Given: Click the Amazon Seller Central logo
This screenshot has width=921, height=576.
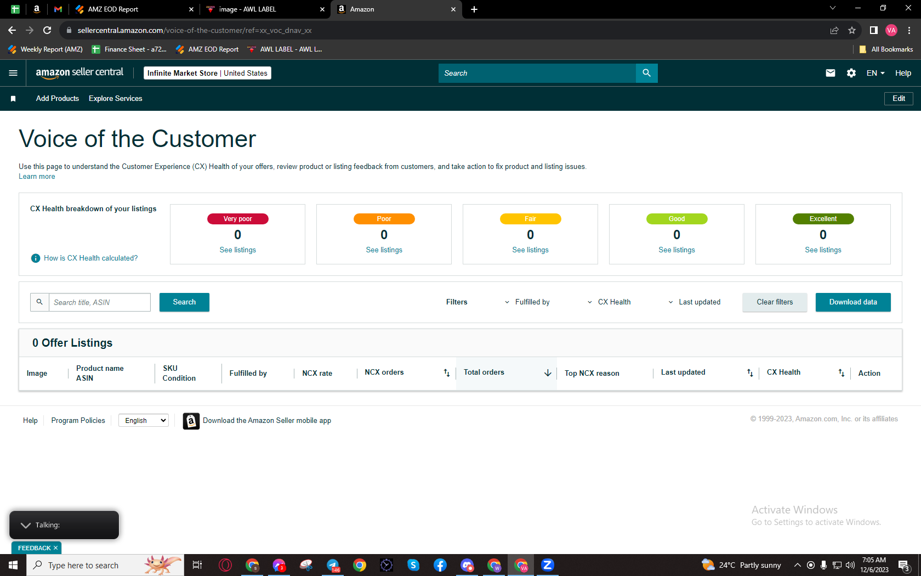Looking at the screenshot, I should [x=79, y=73].
